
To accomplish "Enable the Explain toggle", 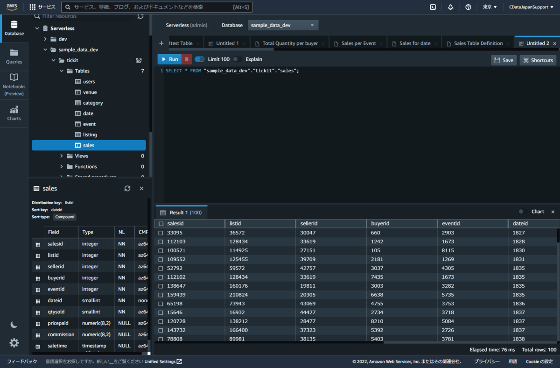I will point(238,59).
